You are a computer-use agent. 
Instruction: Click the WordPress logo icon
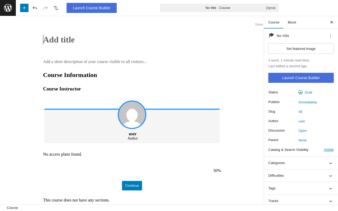click(8, 8)
